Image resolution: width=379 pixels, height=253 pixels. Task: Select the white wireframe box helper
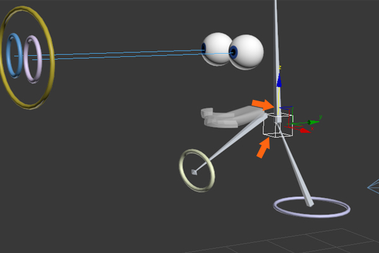278,125
